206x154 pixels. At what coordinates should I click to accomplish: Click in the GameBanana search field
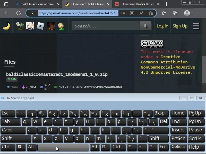pos(106,26)
